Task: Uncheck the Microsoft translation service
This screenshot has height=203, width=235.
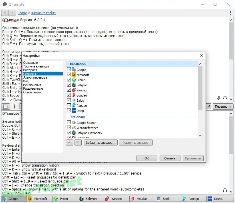Action: point(69,74)
